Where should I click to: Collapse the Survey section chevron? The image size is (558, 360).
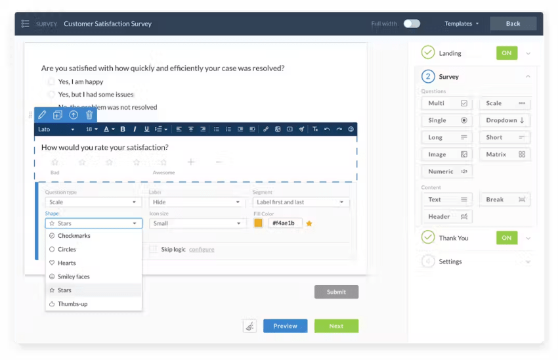tap(528, 77)
